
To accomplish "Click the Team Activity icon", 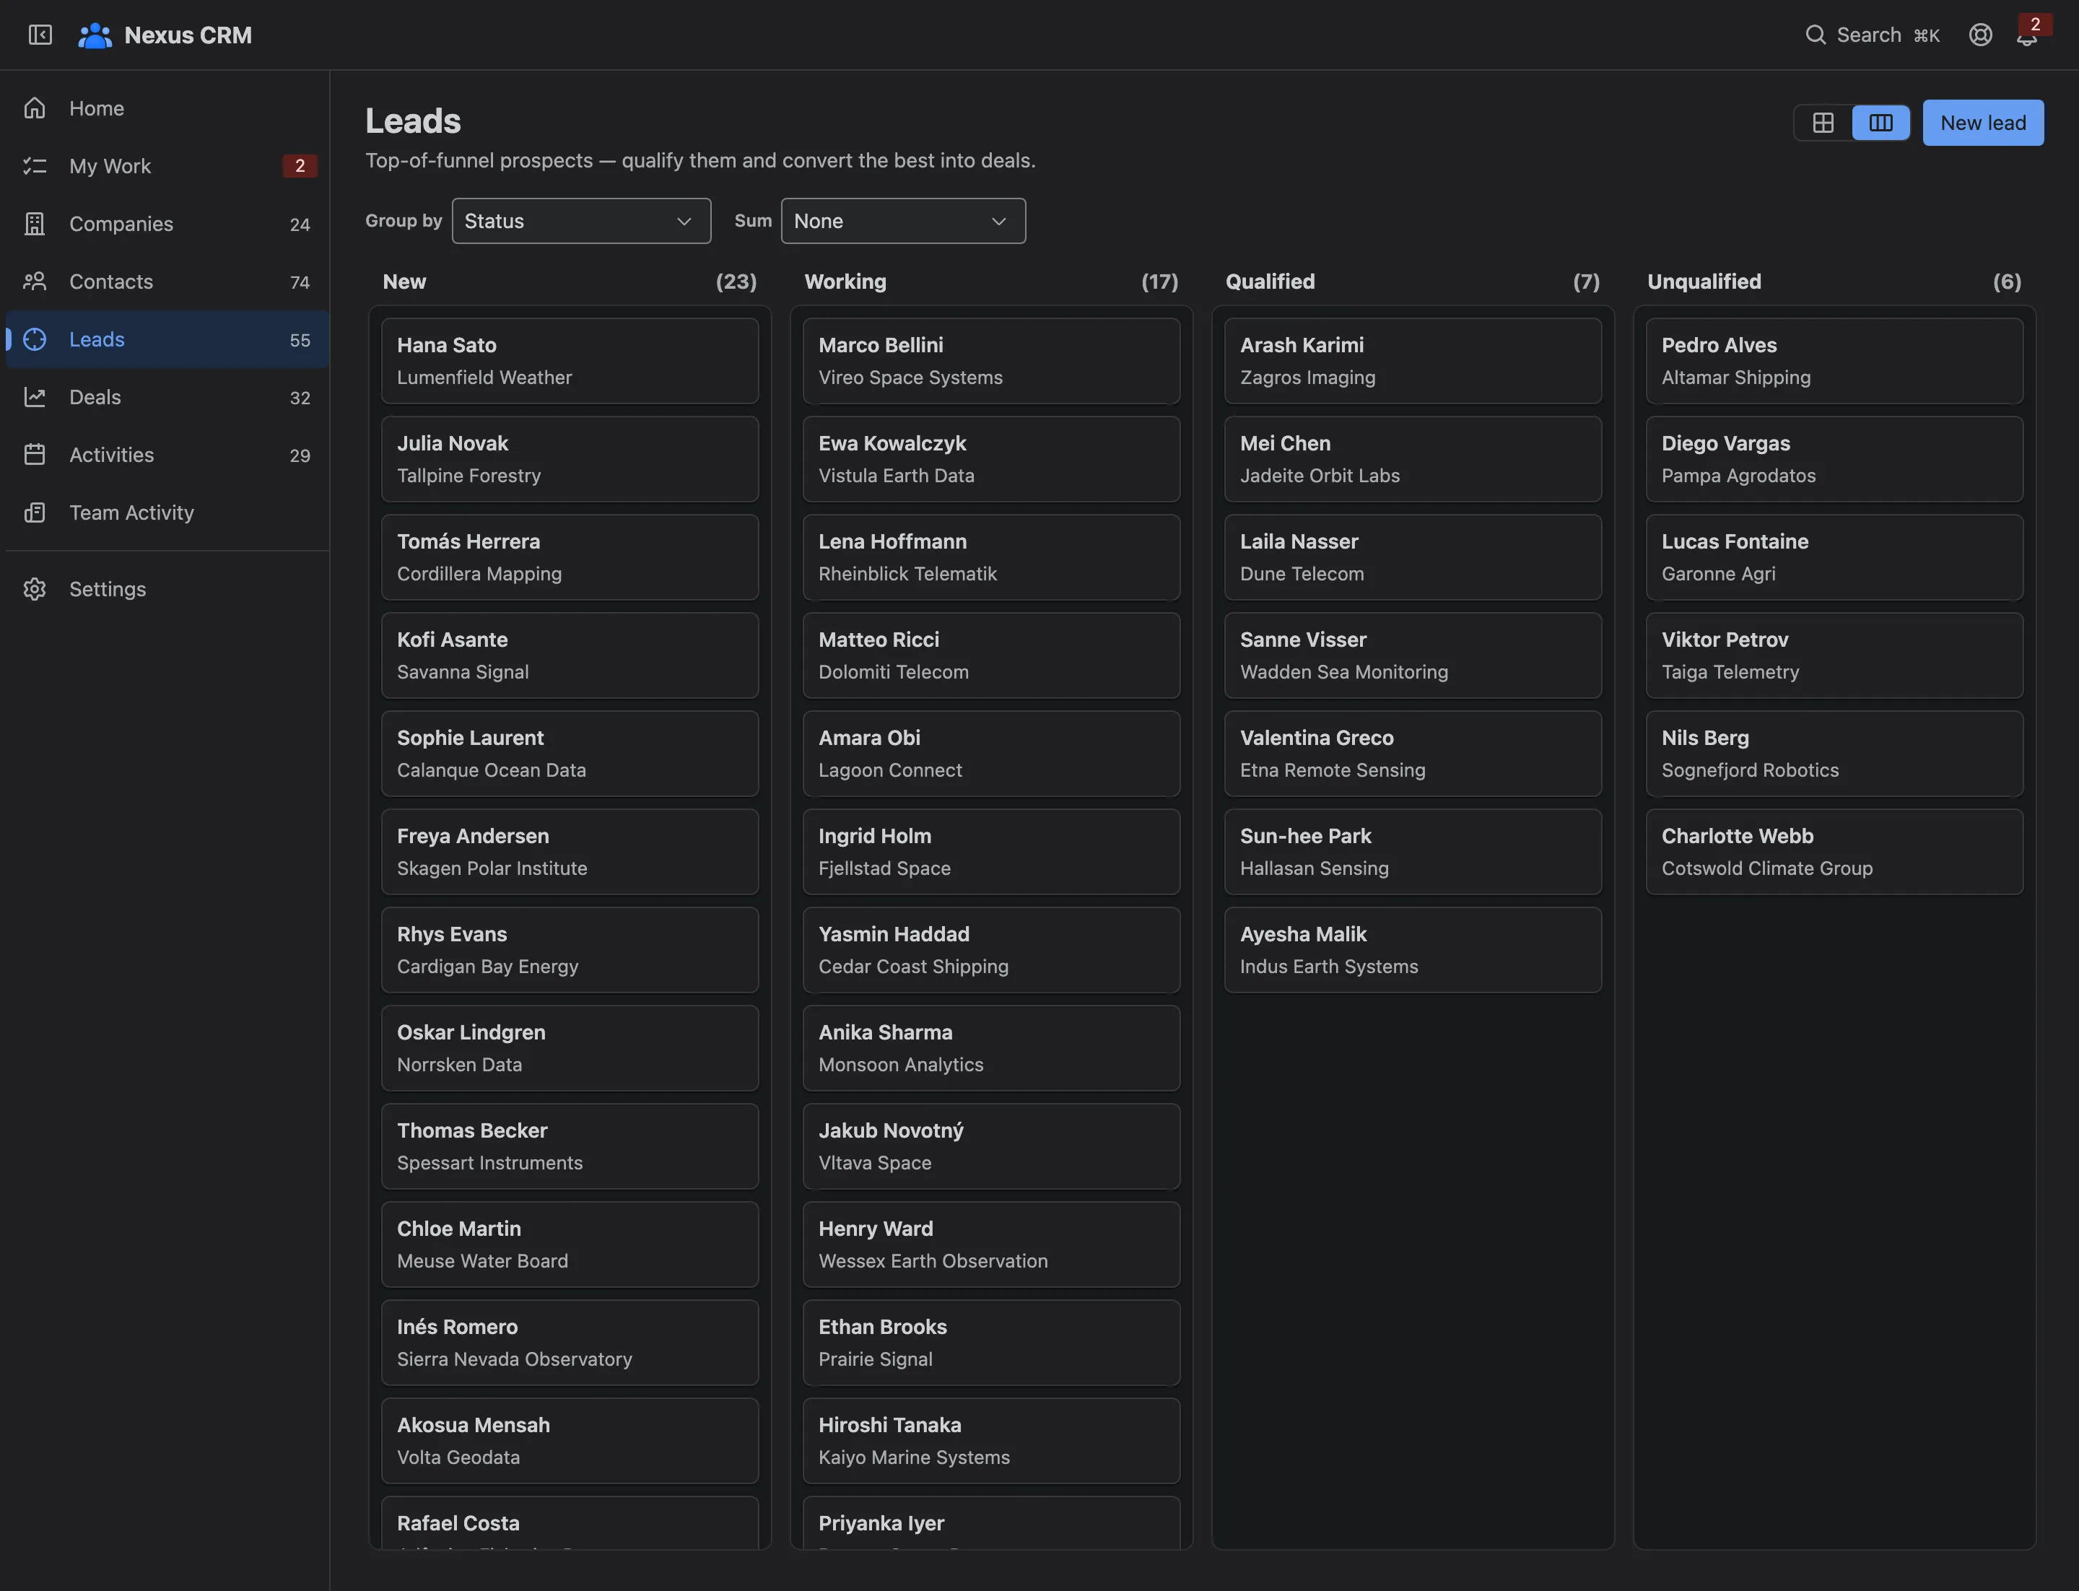I will pyautogui.click(x=35, y=513).
